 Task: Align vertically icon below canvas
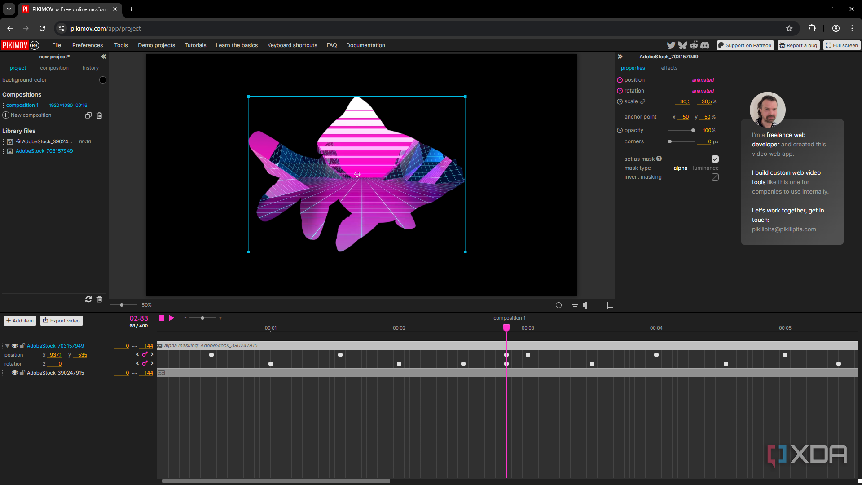[x=585, y=305]
